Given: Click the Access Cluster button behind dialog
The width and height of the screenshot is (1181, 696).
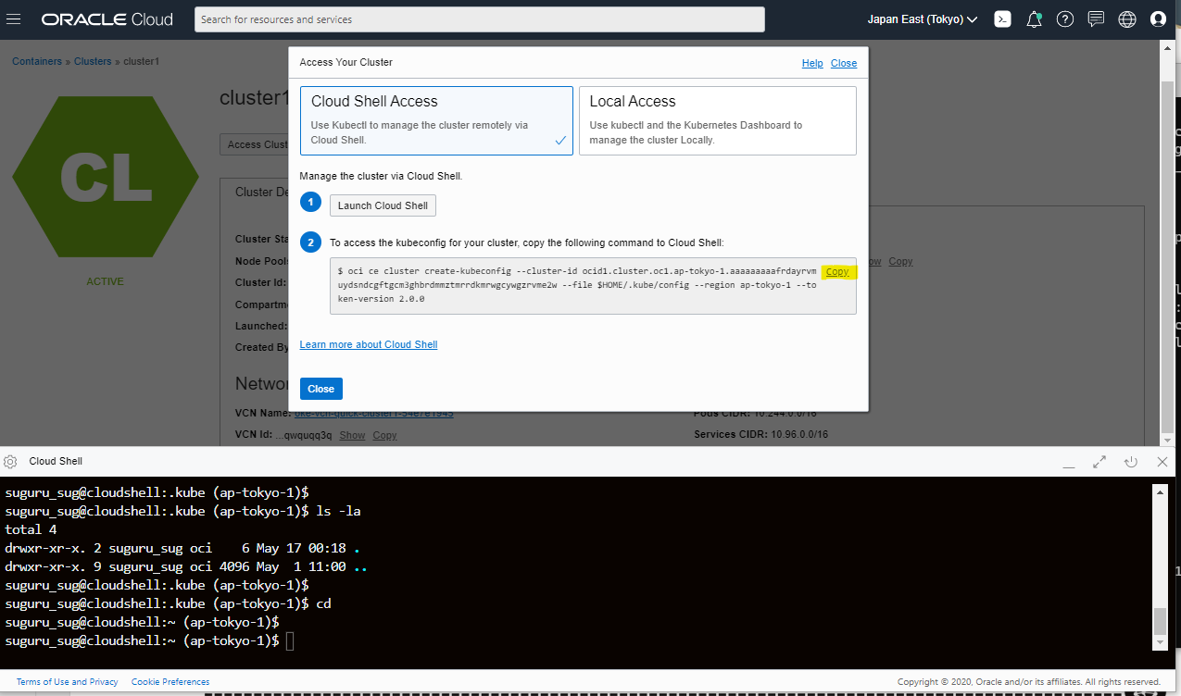Looking at the screenshot, I should coord(255,144).
